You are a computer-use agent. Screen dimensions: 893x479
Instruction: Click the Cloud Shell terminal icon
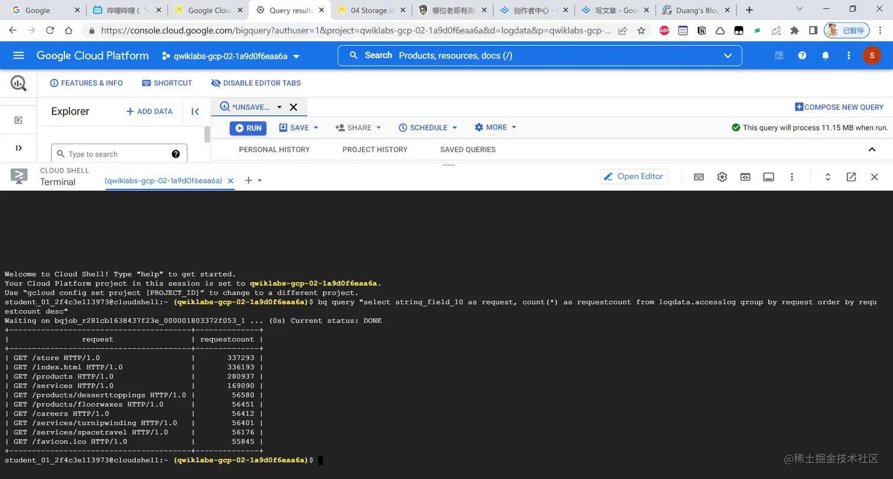pos(19,177)
